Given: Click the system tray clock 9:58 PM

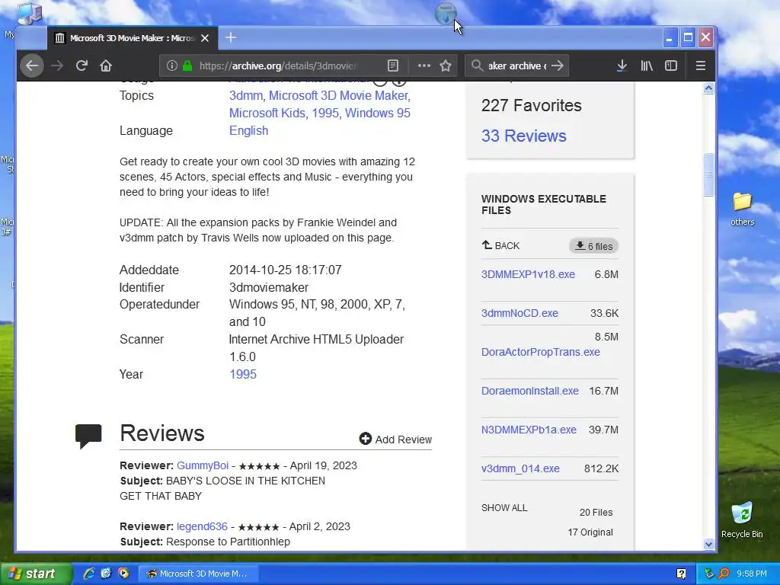Looking at the screenshot, I should [752, 574].
